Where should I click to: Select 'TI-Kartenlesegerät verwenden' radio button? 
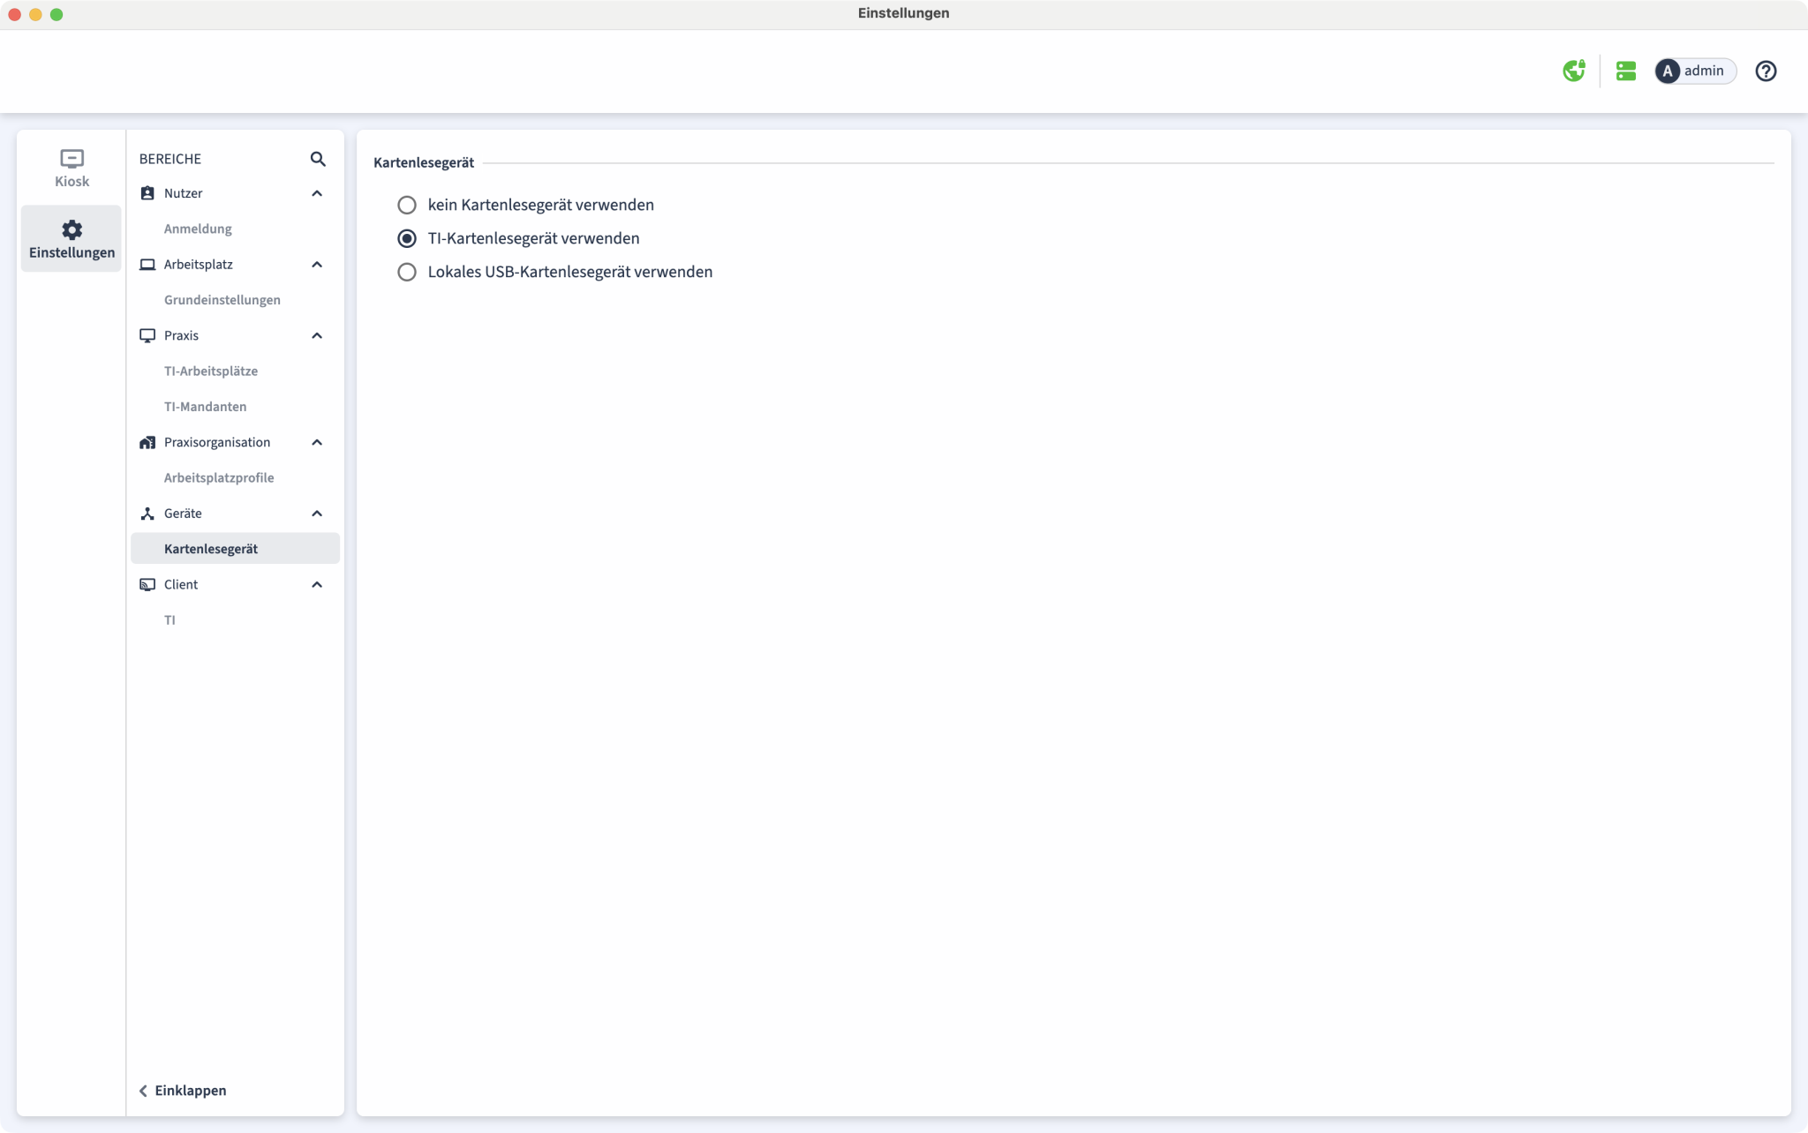(x=406, y=238)
